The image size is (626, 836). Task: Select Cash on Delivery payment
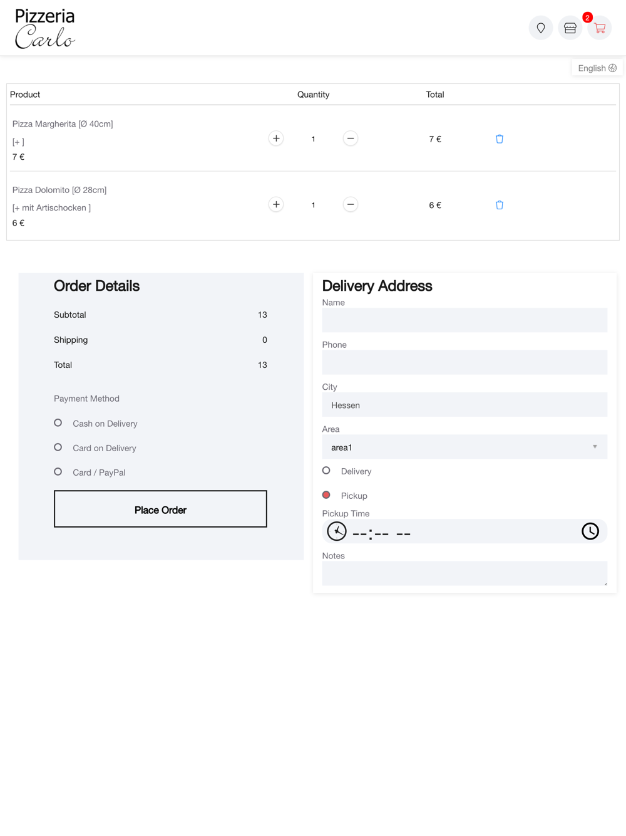point(58,423)
